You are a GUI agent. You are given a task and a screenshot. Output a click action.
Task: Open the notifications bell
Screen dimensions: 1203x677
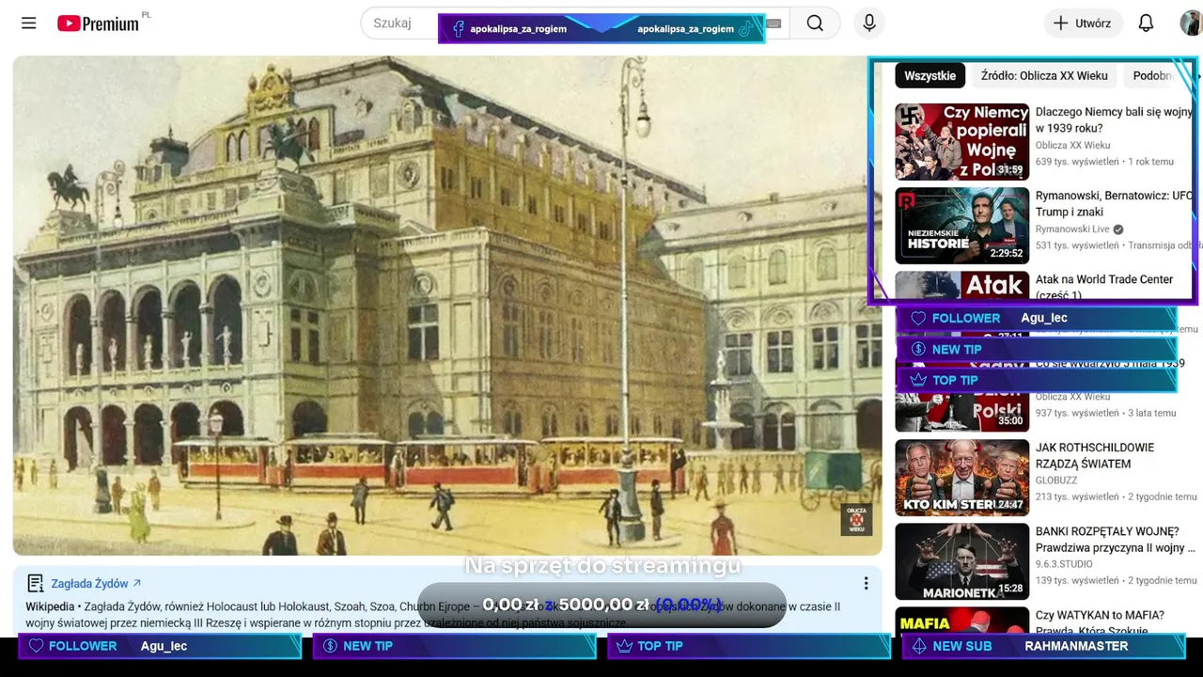pos(1146,24)
